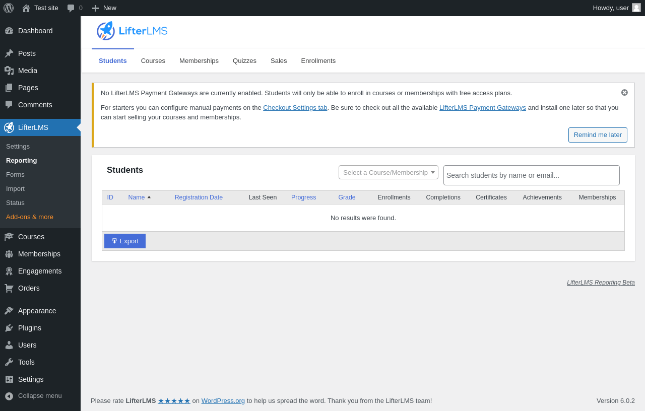The height and width of the screenshot is (411, 645).
Task: Sort table by ID column
Action: pyautogui.click(x=110, y=197)
